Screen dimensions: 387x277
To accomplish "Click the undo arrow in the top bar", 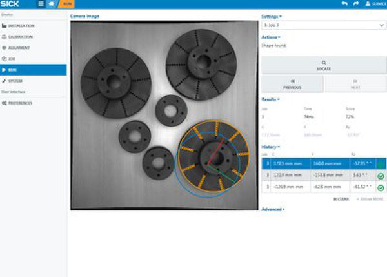I will tap(344, 4).
